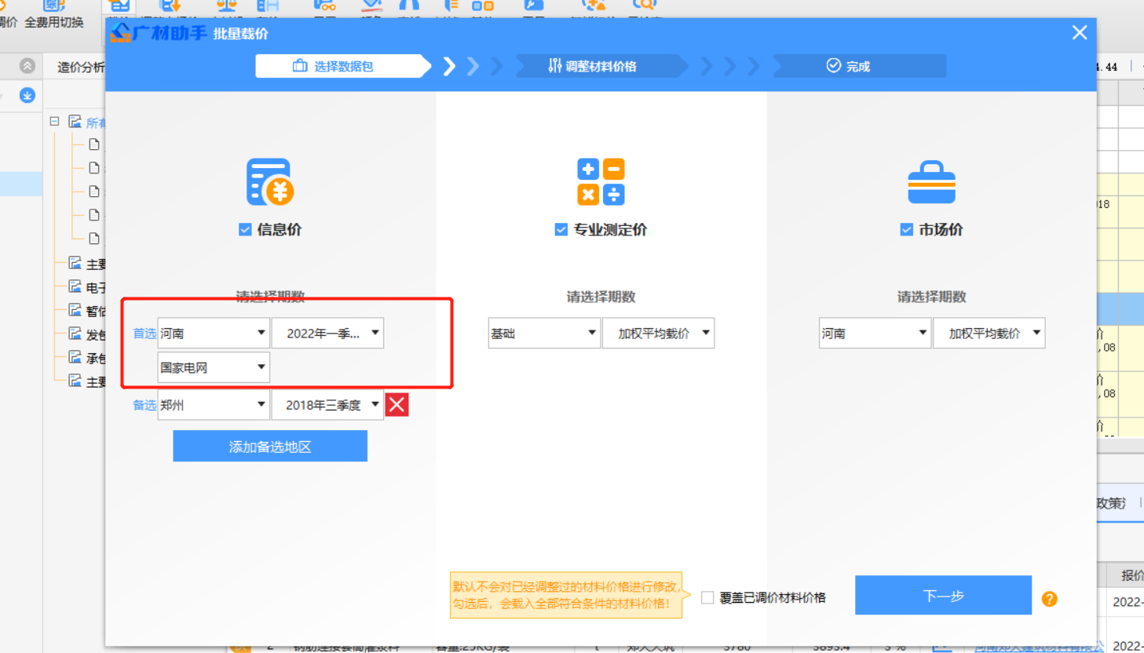Open the orange help question mark
The width and height of the screenshot is (1144, 653).
1050,598
